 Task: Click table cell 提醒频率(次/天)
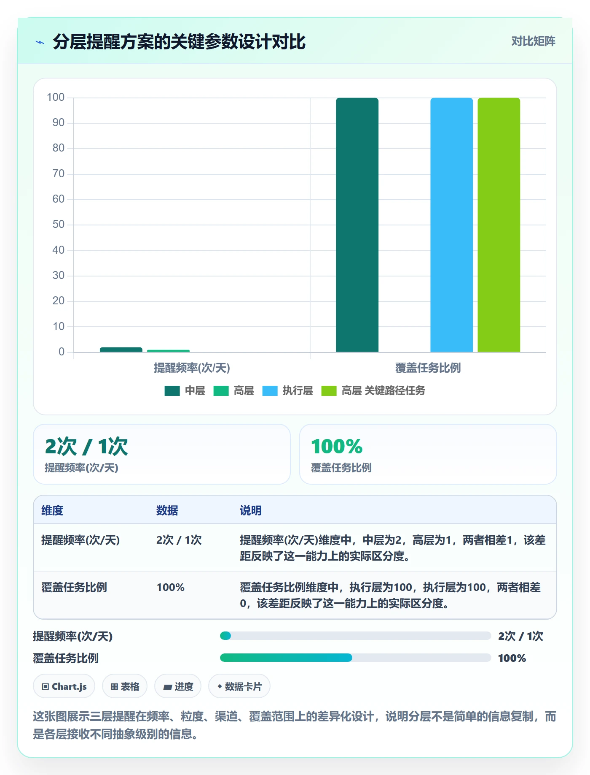click(80, 540)
